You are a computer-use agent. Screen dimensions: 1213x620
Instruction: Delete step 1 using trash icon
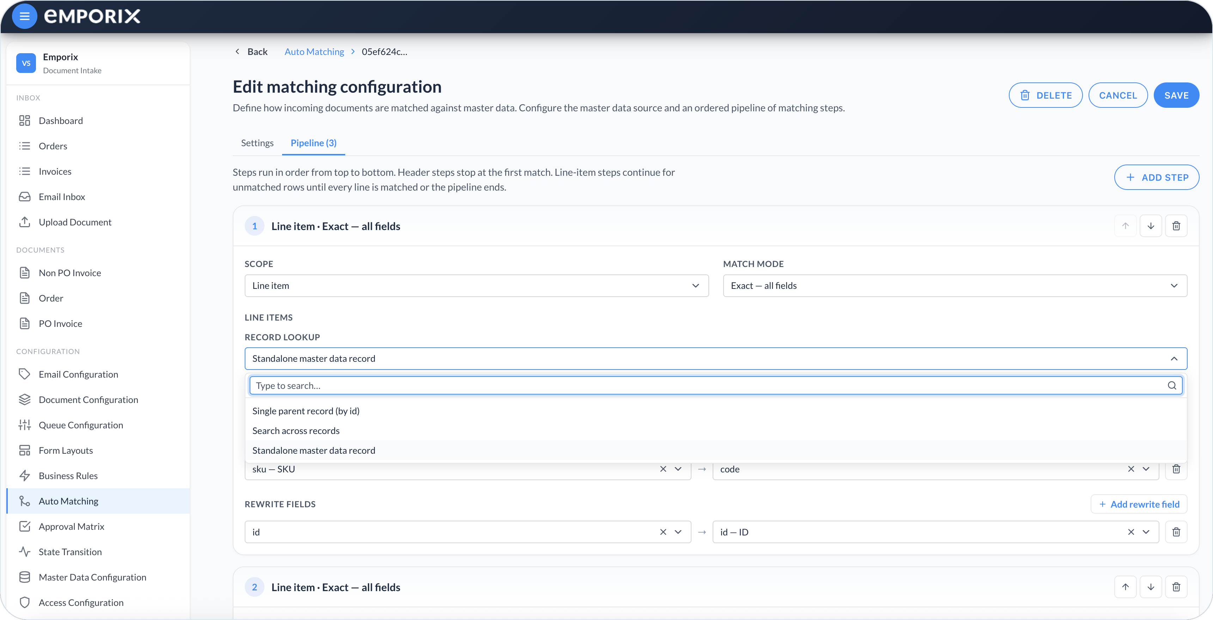tap(1176, 226)
